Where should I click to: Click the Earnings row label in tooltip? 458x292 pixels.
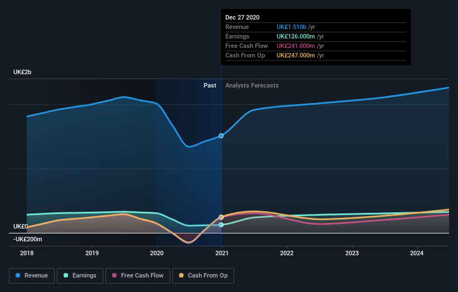[238, 36]
